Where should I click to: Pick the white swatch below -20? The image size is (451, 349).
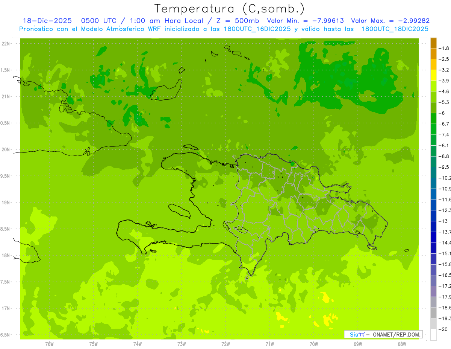433,334
